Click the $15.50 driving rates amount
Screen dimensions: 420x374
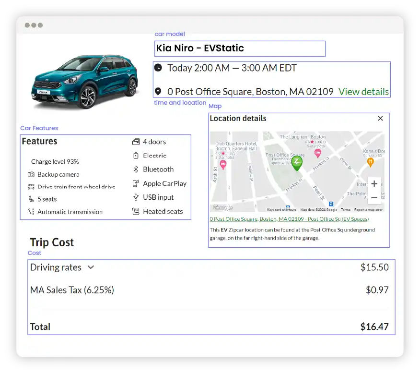point(374,267)
